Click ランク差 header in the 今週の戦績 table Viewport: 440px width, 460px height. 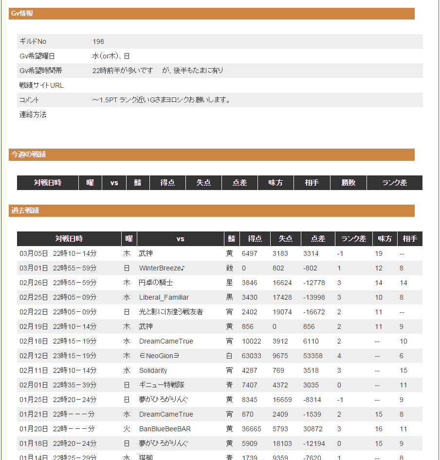click(x=394, y=183)
